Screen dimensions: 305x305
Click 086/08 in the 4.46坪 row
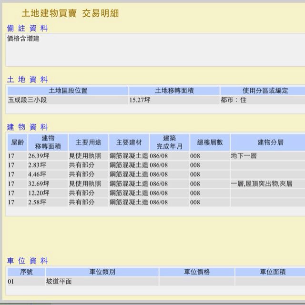click(x=159, y=174)
